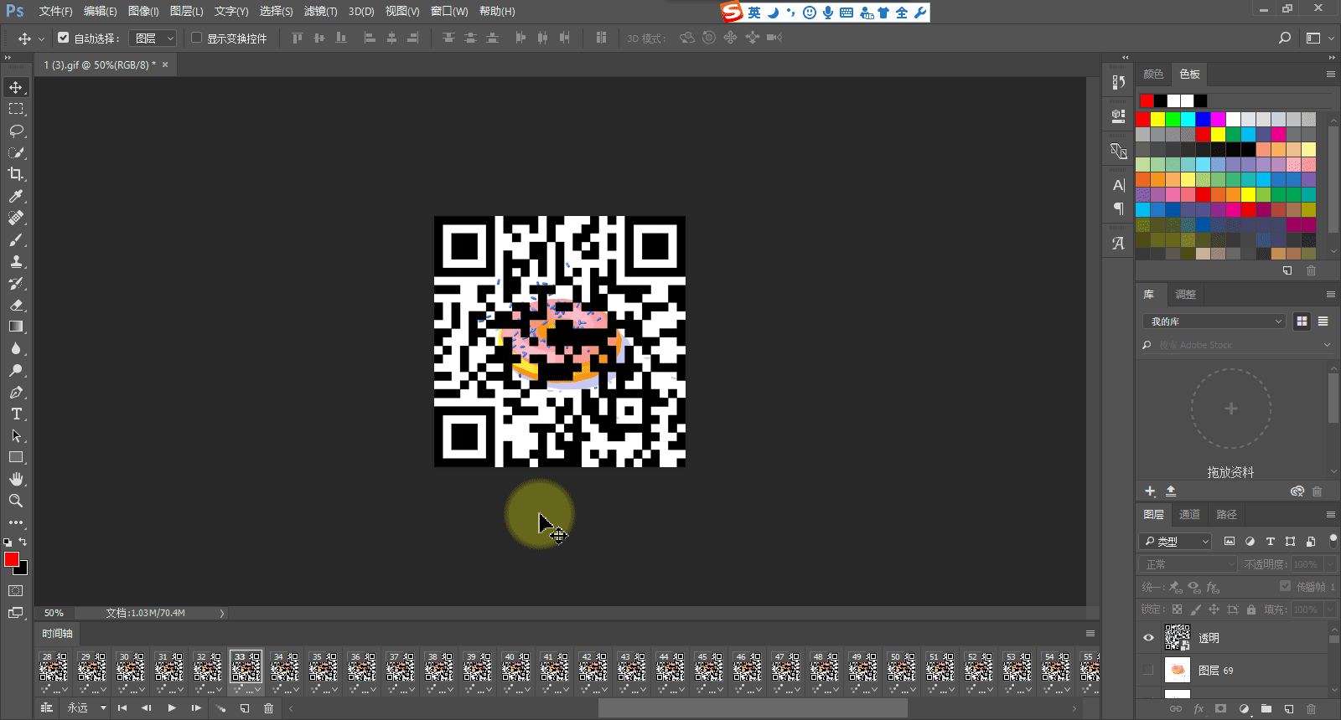This screenshot has height=720, width=1341.
Task: Open the 永远 loop options
Action: pos(86,708)
